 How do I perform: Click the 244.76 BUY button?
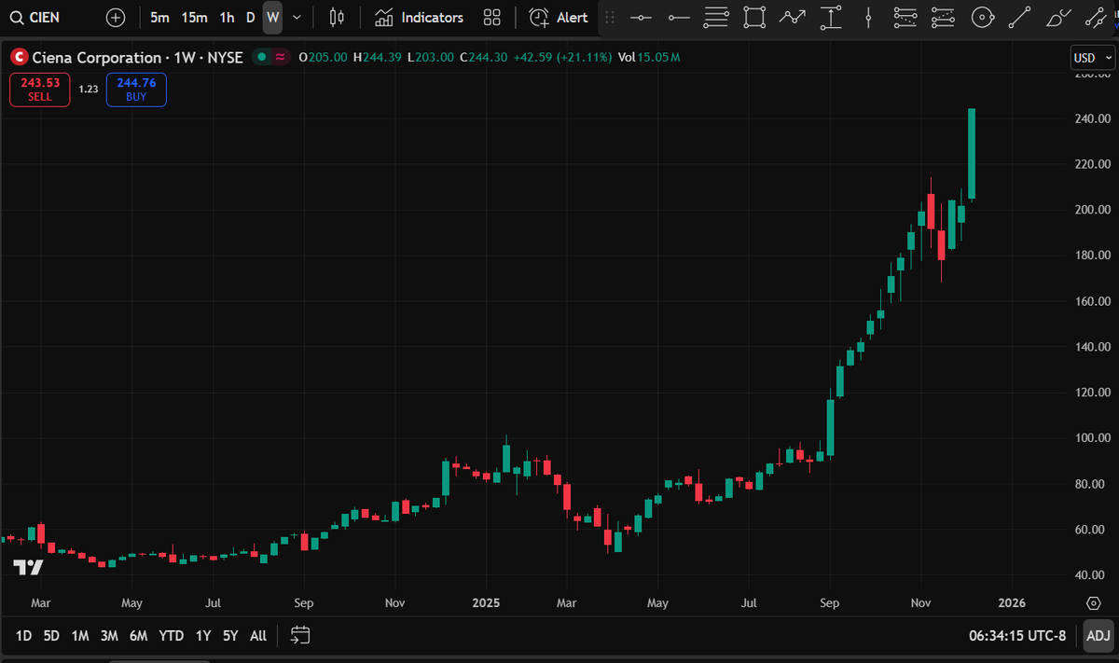pyautogui.click(x=136, y=90)
